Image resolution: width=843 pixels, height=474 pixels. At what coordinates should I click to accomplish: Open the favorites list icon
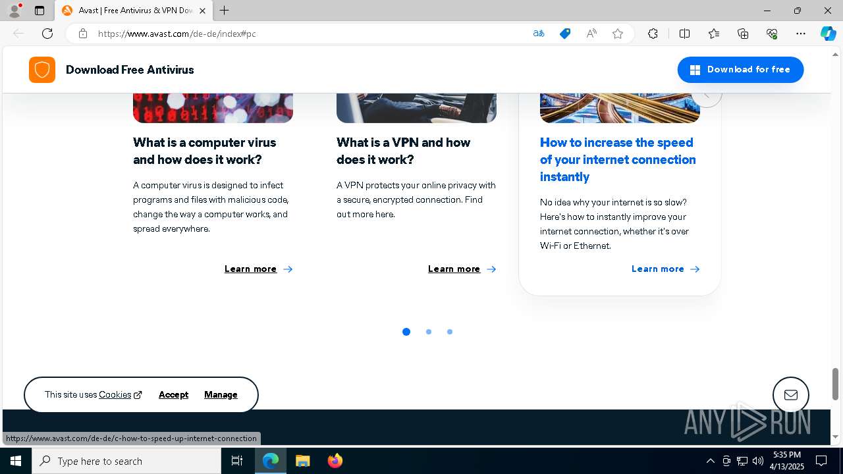pyautogui.click(x=714, y=34)
